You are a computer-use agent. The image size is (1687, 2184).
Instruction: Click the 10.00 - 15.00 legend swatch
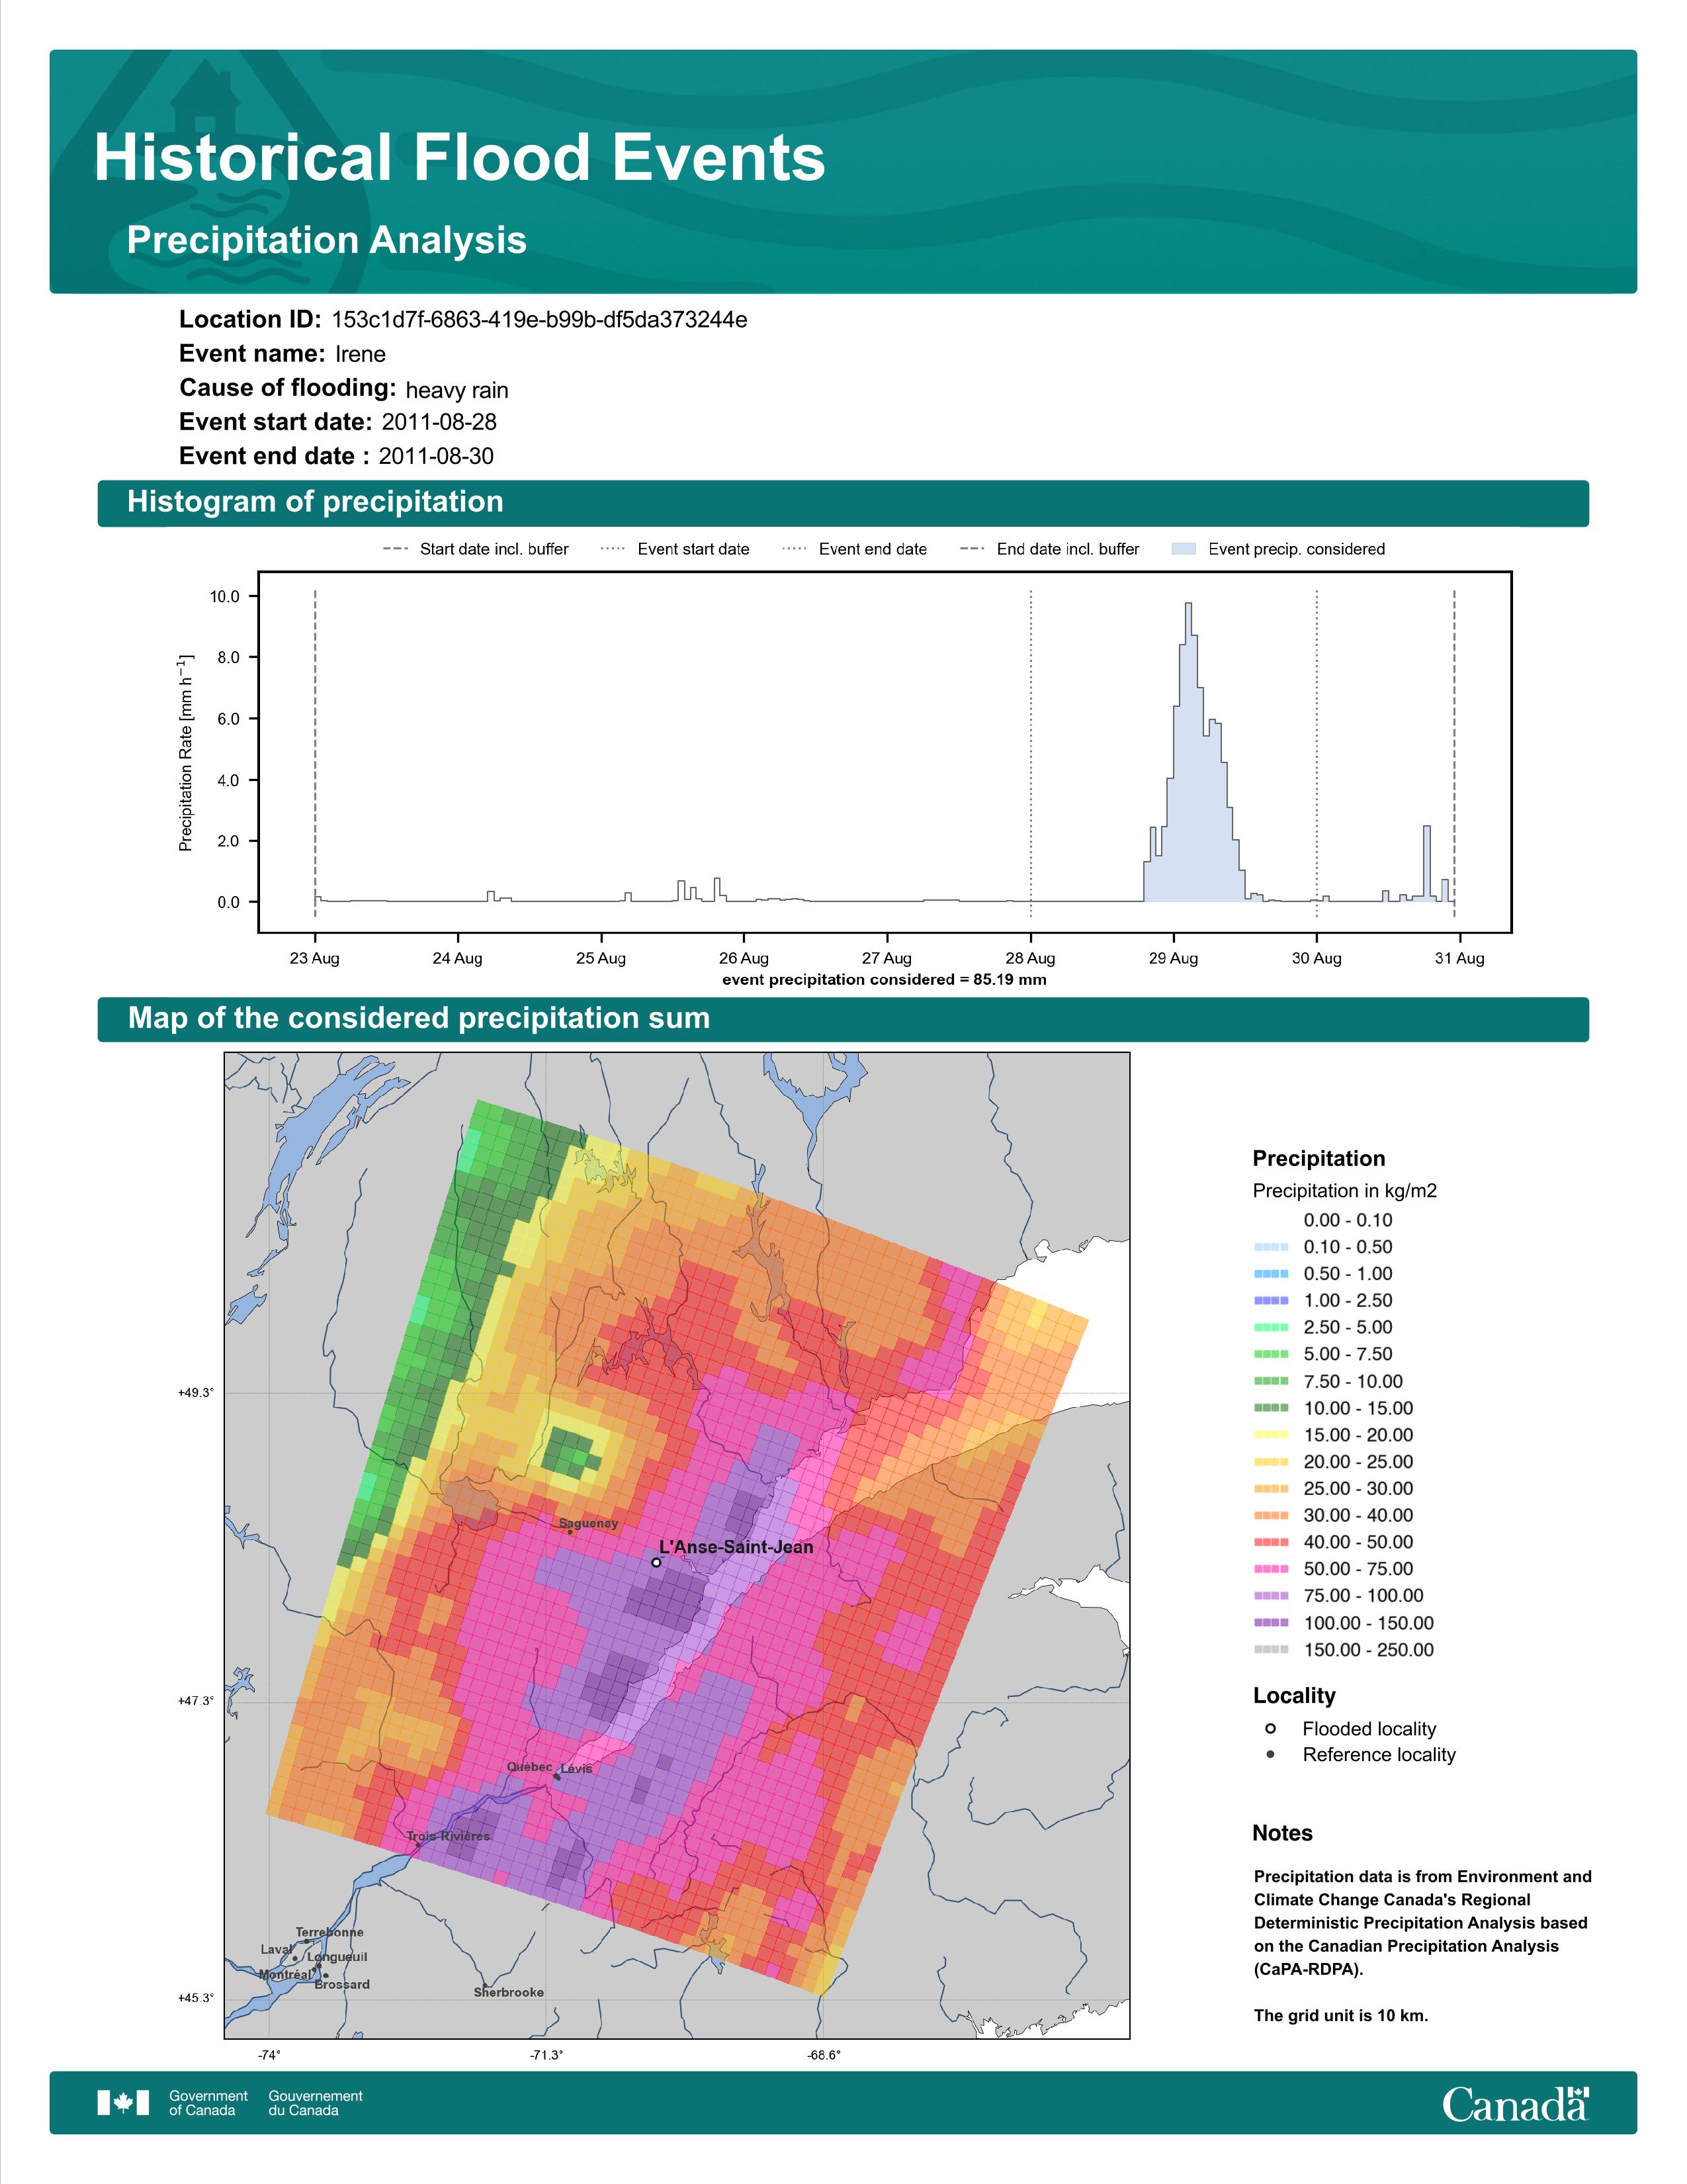point(1270,1409)
